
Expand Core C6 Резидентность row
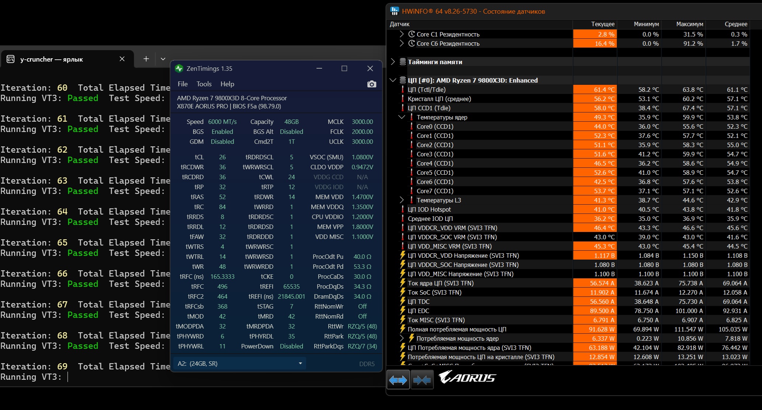402,44
